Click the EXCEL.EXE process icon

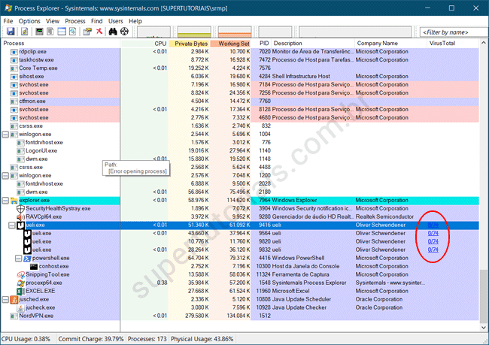pyautogui.click(x=20, y=291)
